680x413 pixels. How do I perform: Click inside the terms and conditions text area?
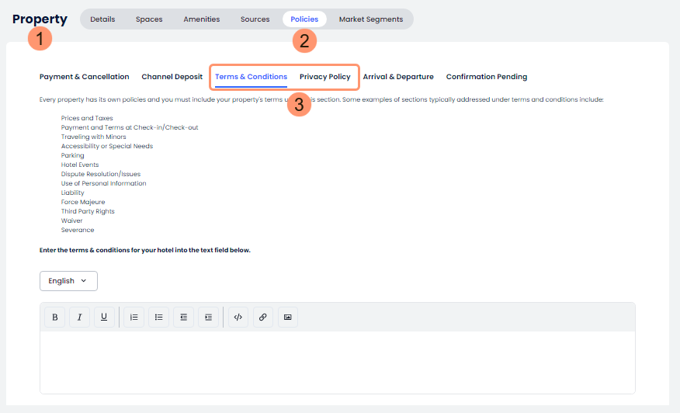[x=338, y=363]
